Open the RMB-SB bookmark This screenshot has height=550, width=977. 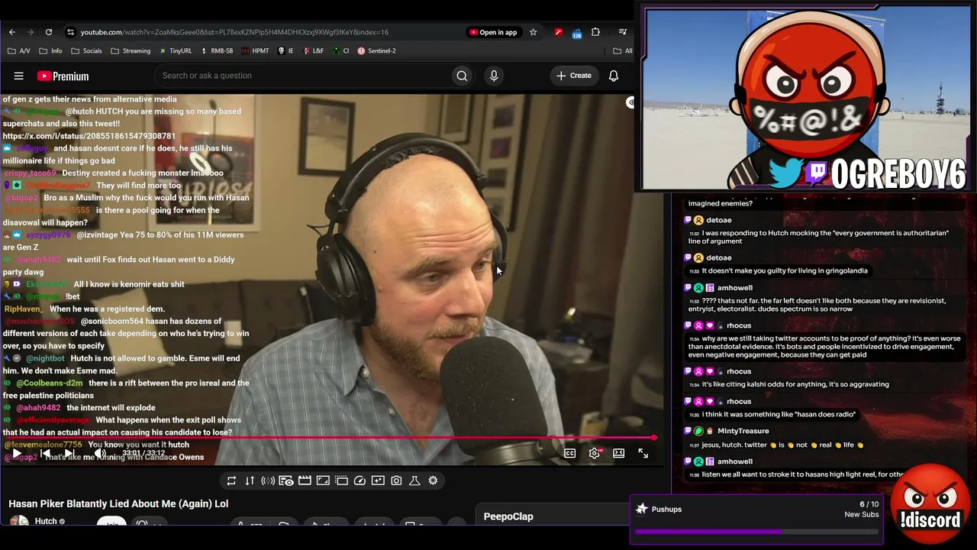pos(217,51)
